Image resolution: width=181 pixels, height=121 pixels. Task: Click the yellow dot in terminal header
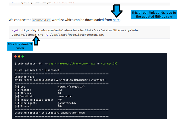(19, 56)
